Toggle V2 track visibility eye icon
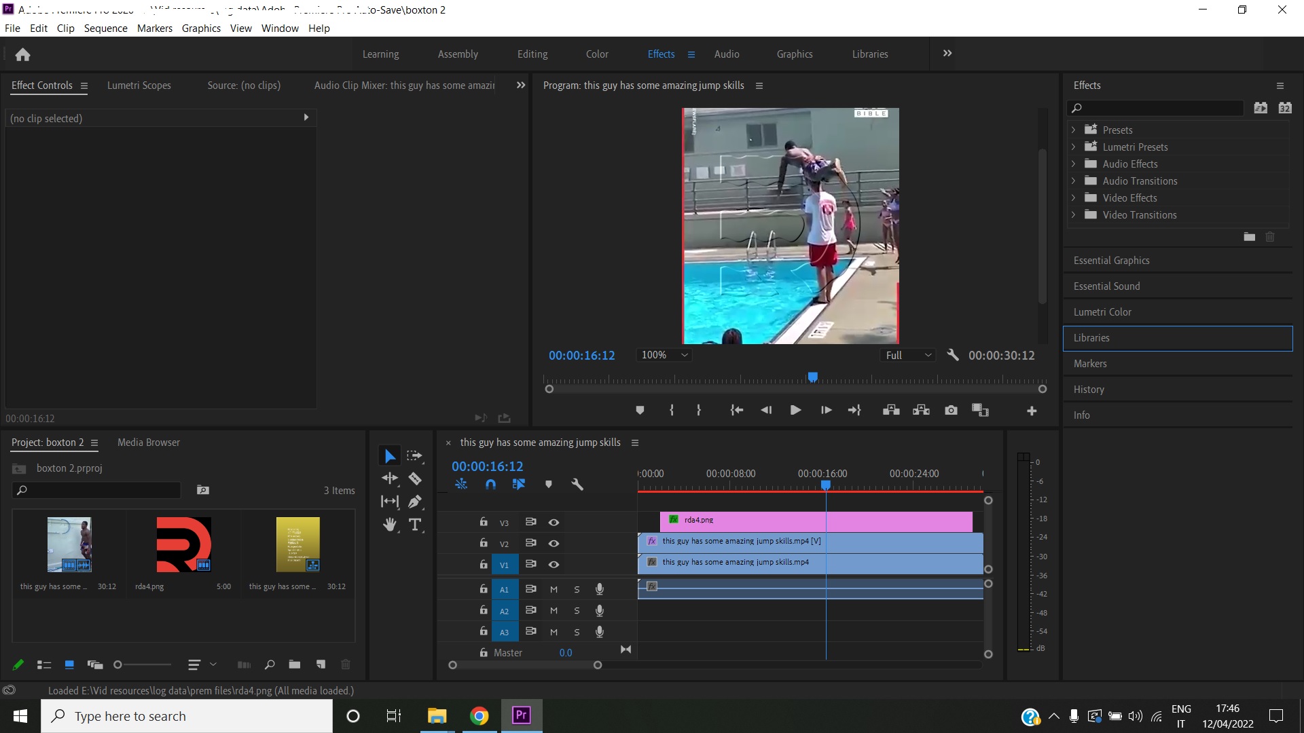1304x733 pixels. (553, 543)
